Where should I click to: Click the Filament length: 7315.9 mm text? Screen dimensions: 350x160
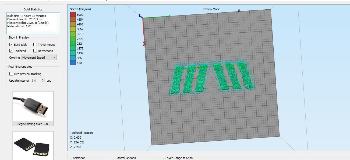point(25,19)
